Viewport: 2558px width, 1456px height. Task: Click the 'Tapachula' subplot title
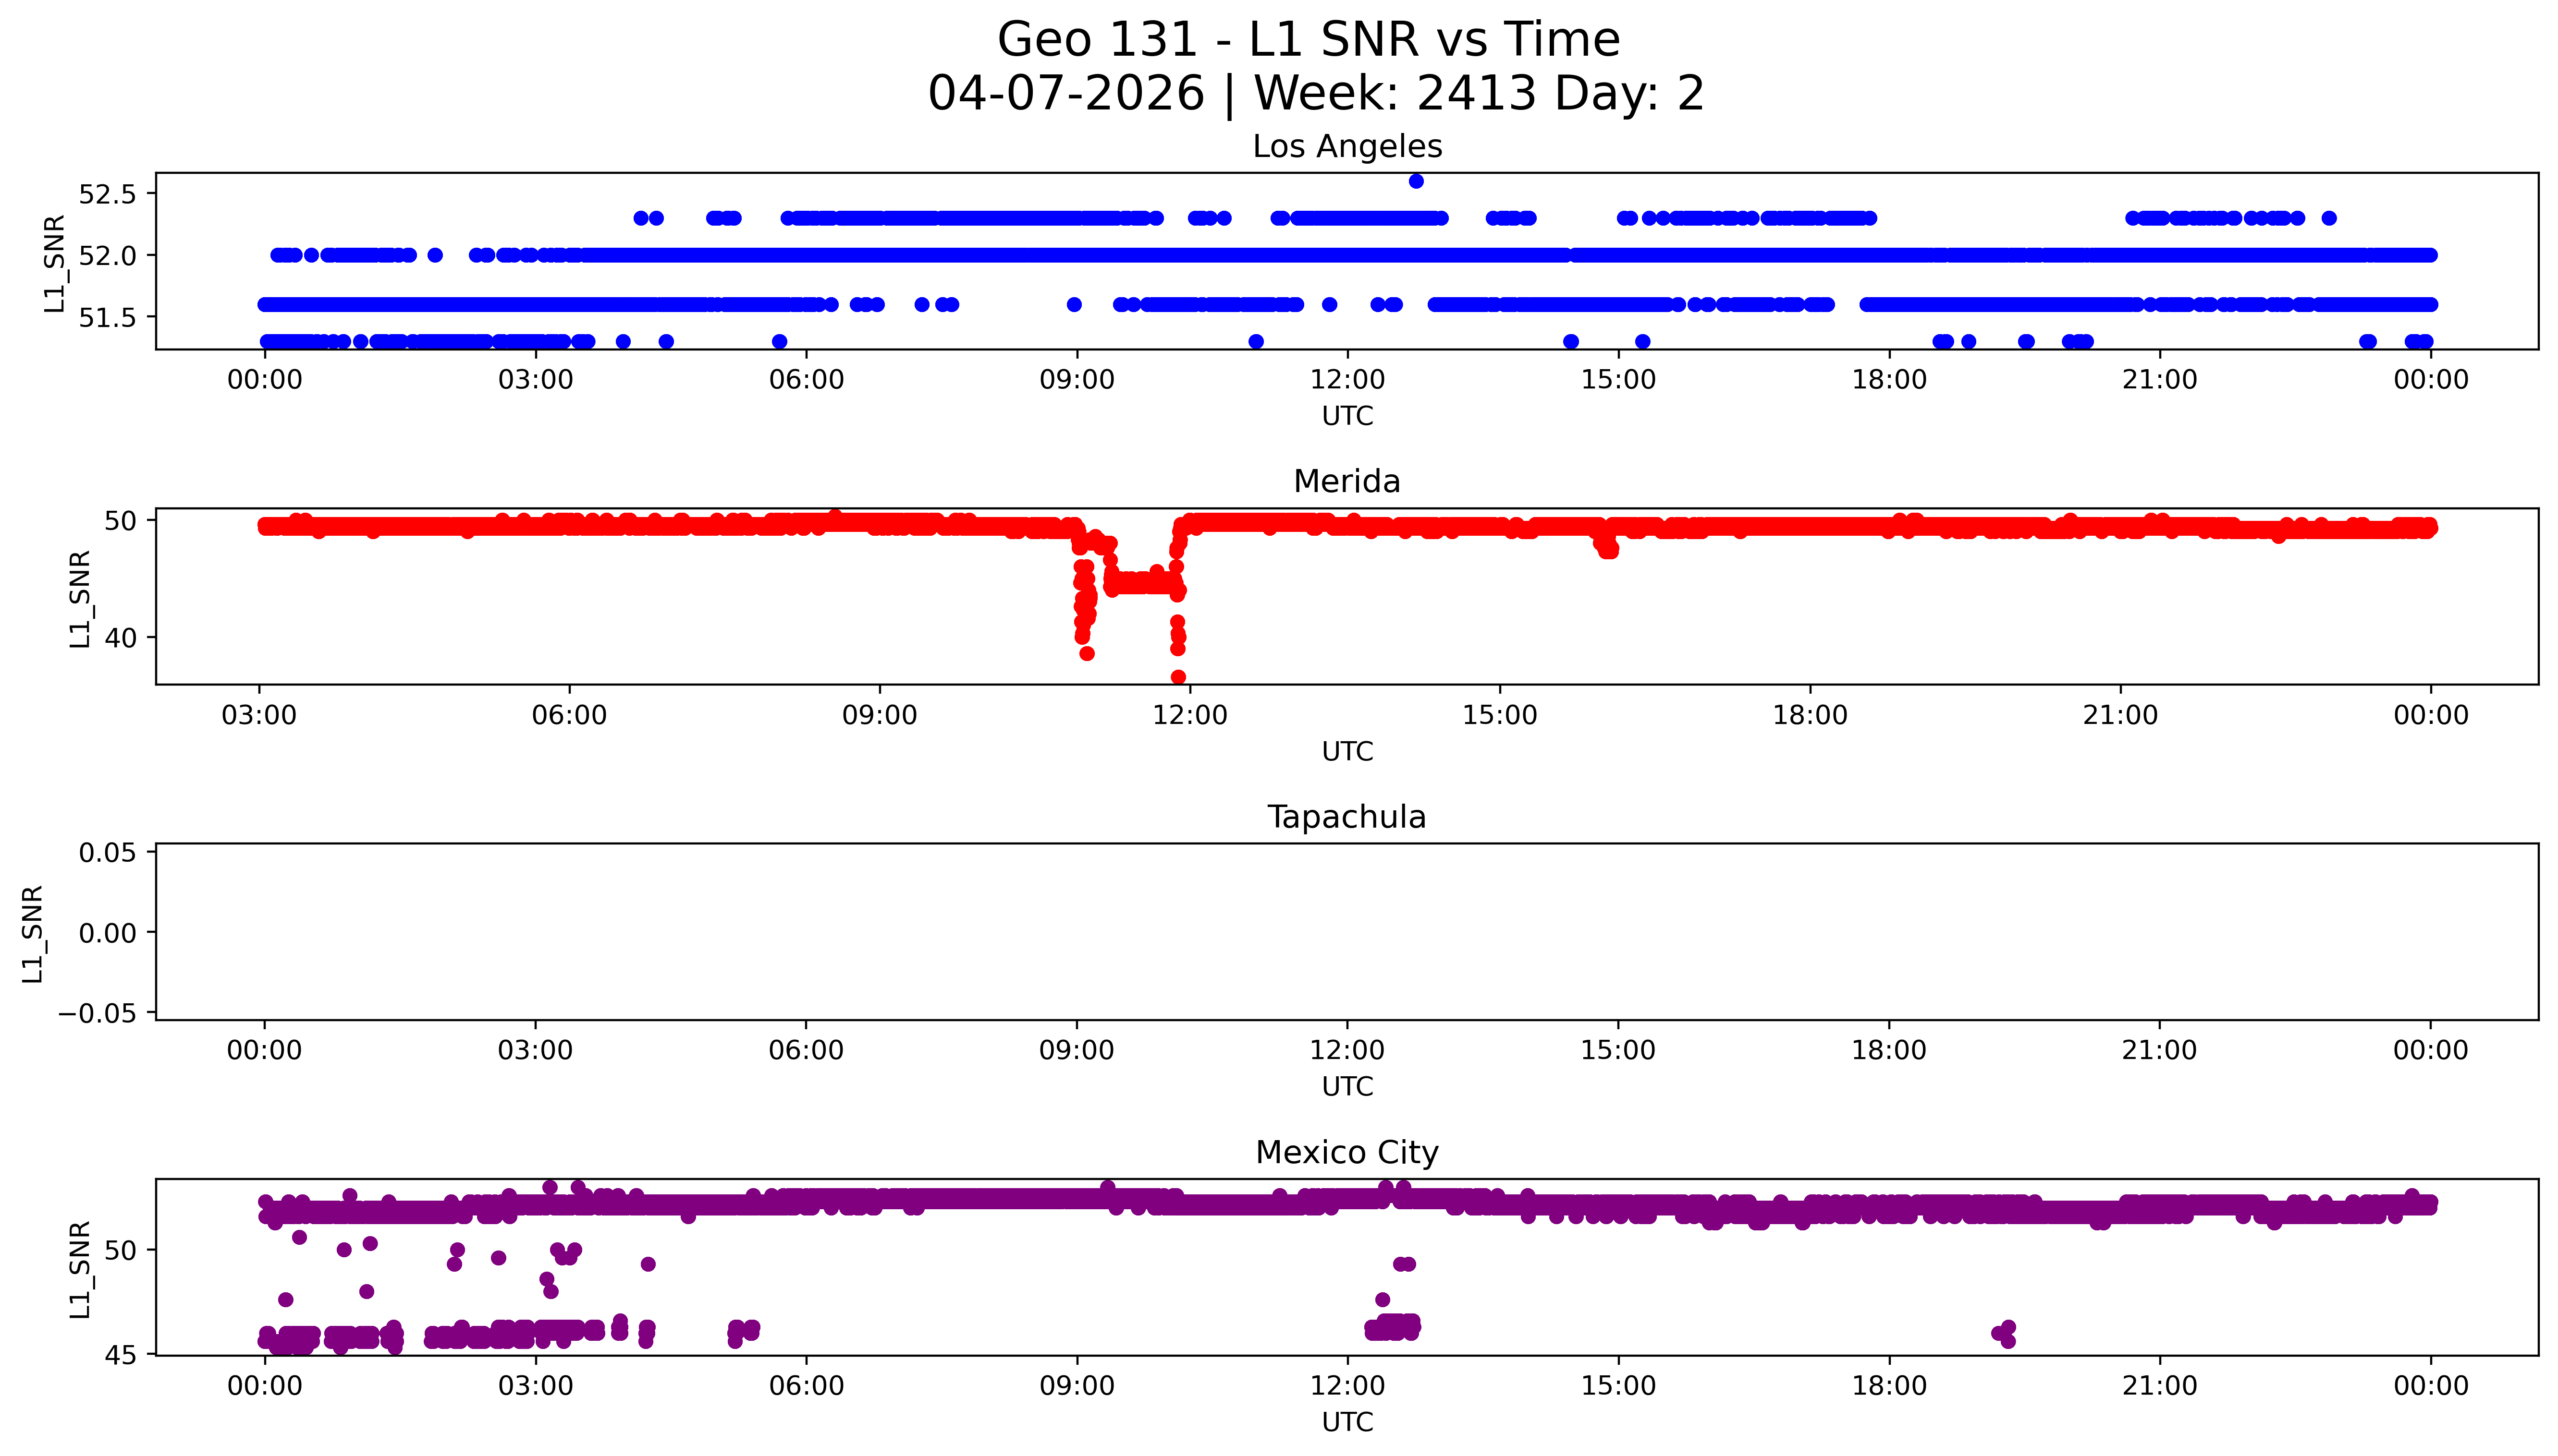pos(1346,818)
